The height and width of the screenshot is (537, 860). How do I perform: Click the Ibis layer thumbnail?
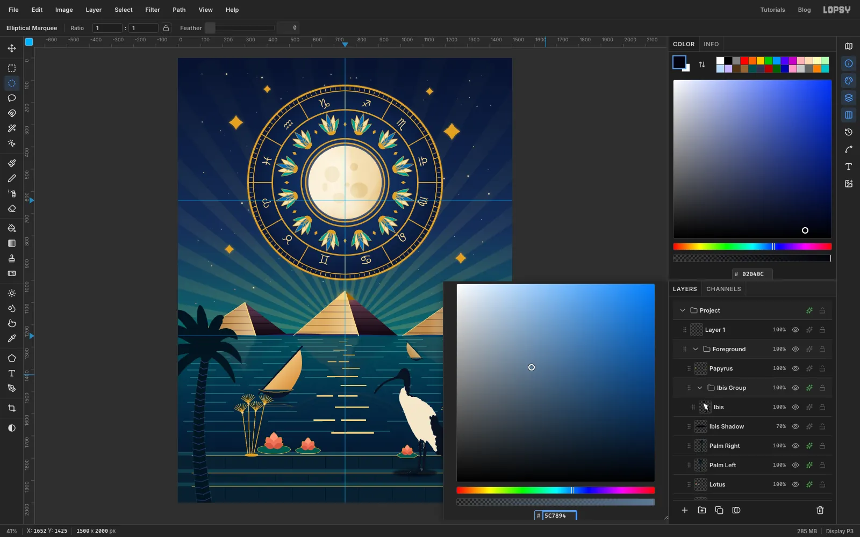tap(705, 407)
